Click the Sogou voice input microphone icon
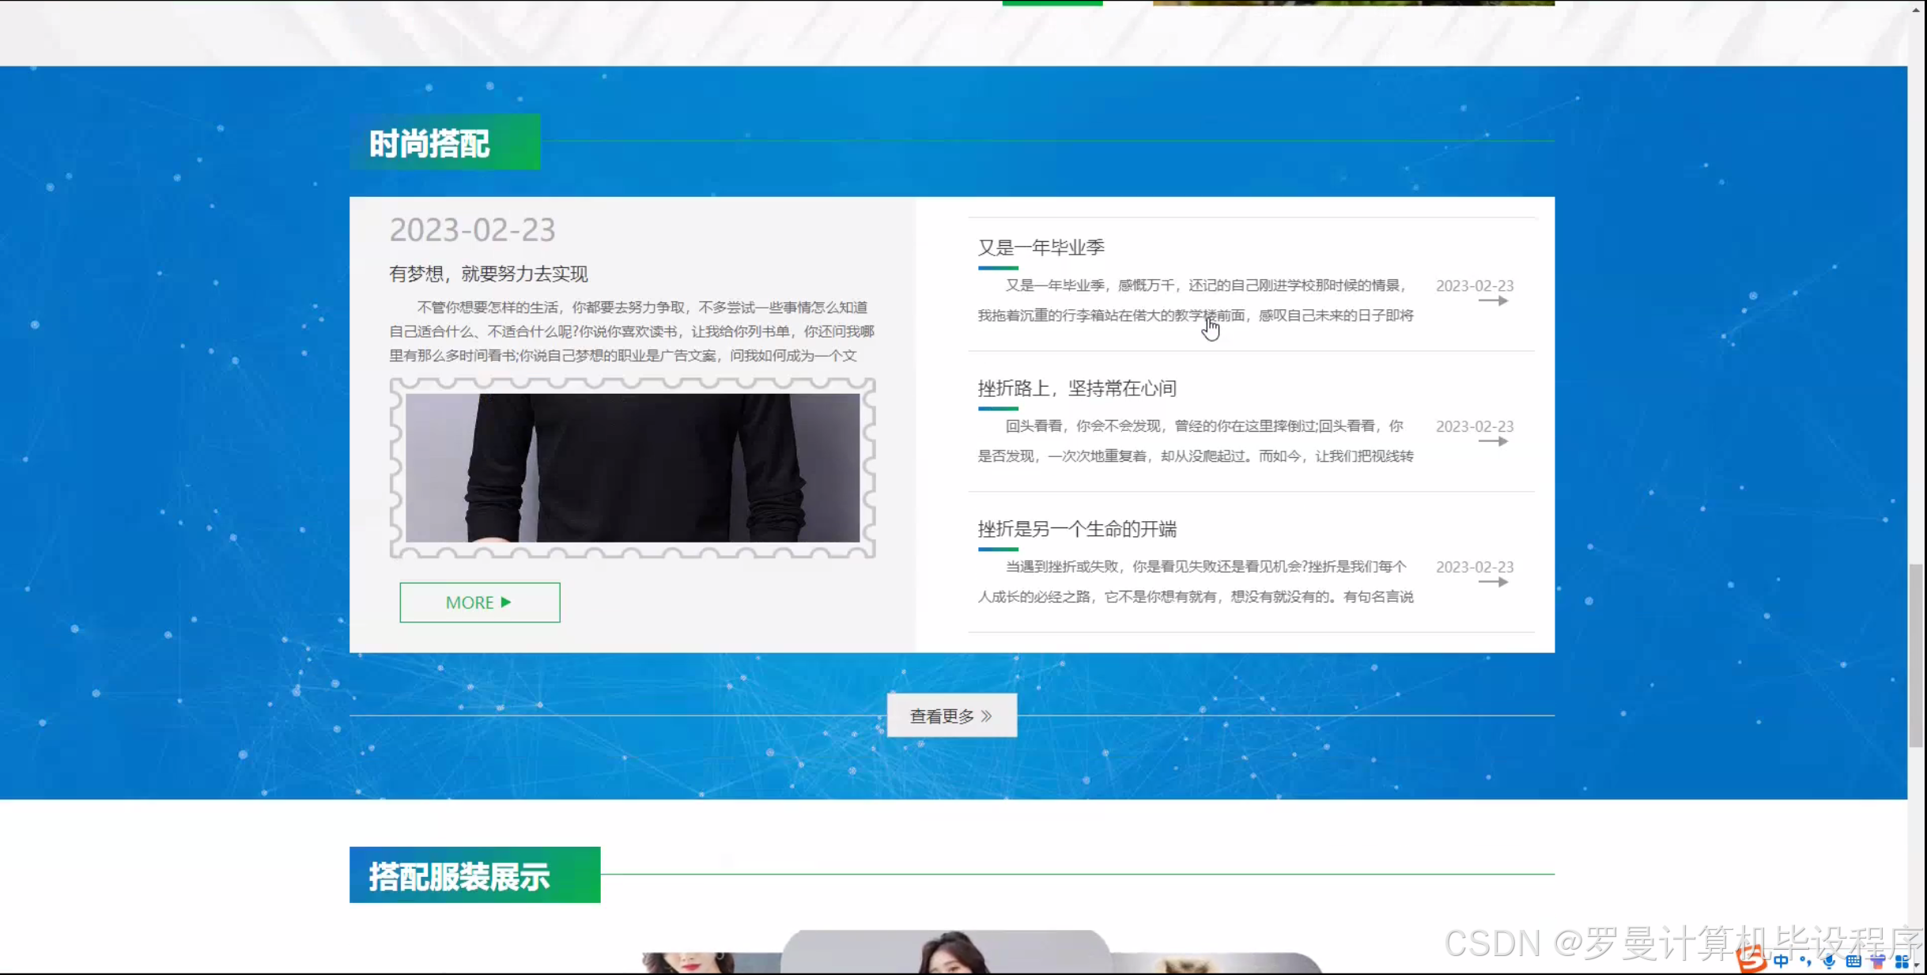The height and width of the screenshot is (975, 1927). click(x=1829, y=961)
